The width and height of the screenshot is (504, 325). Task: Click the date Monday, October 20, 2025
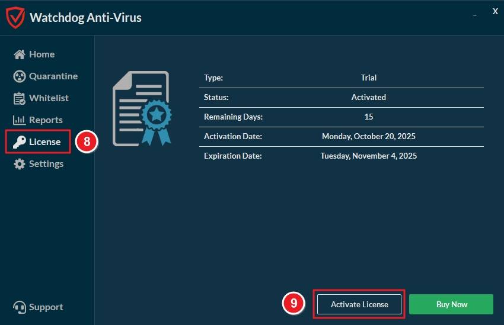click(x=369, y=136)
